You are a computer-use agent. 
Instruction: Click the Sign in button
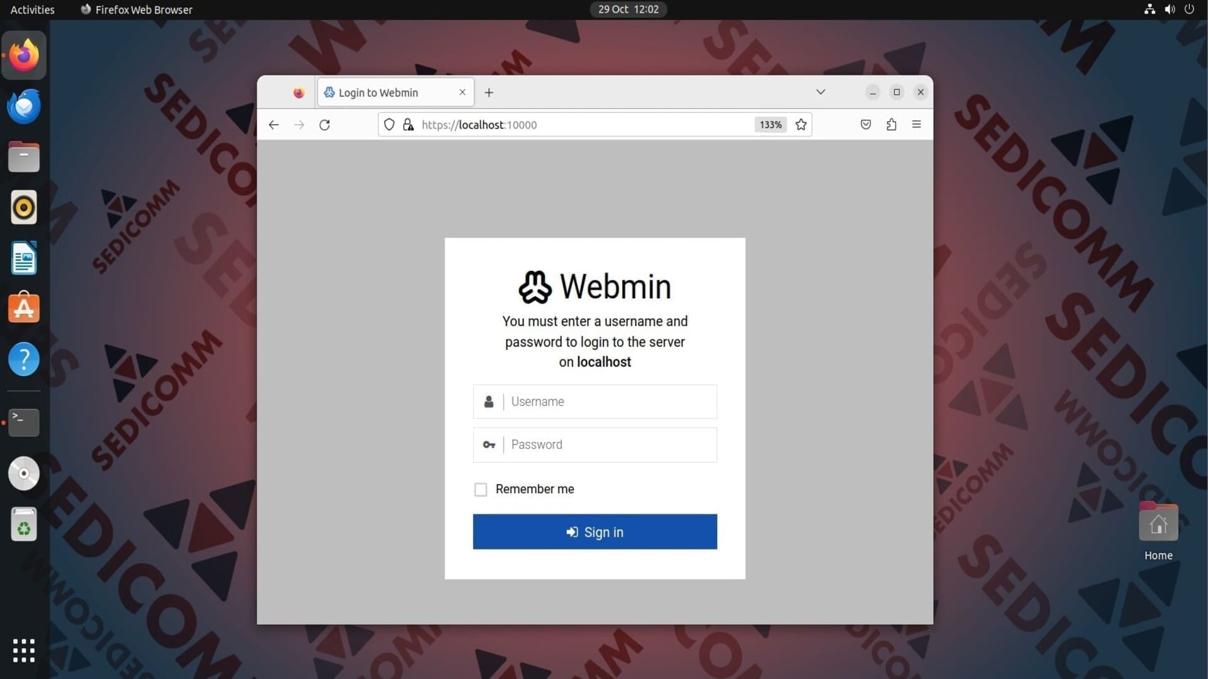click(595, 532)
